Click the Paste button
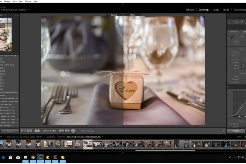246x164 pixels. tap(9, 131)
